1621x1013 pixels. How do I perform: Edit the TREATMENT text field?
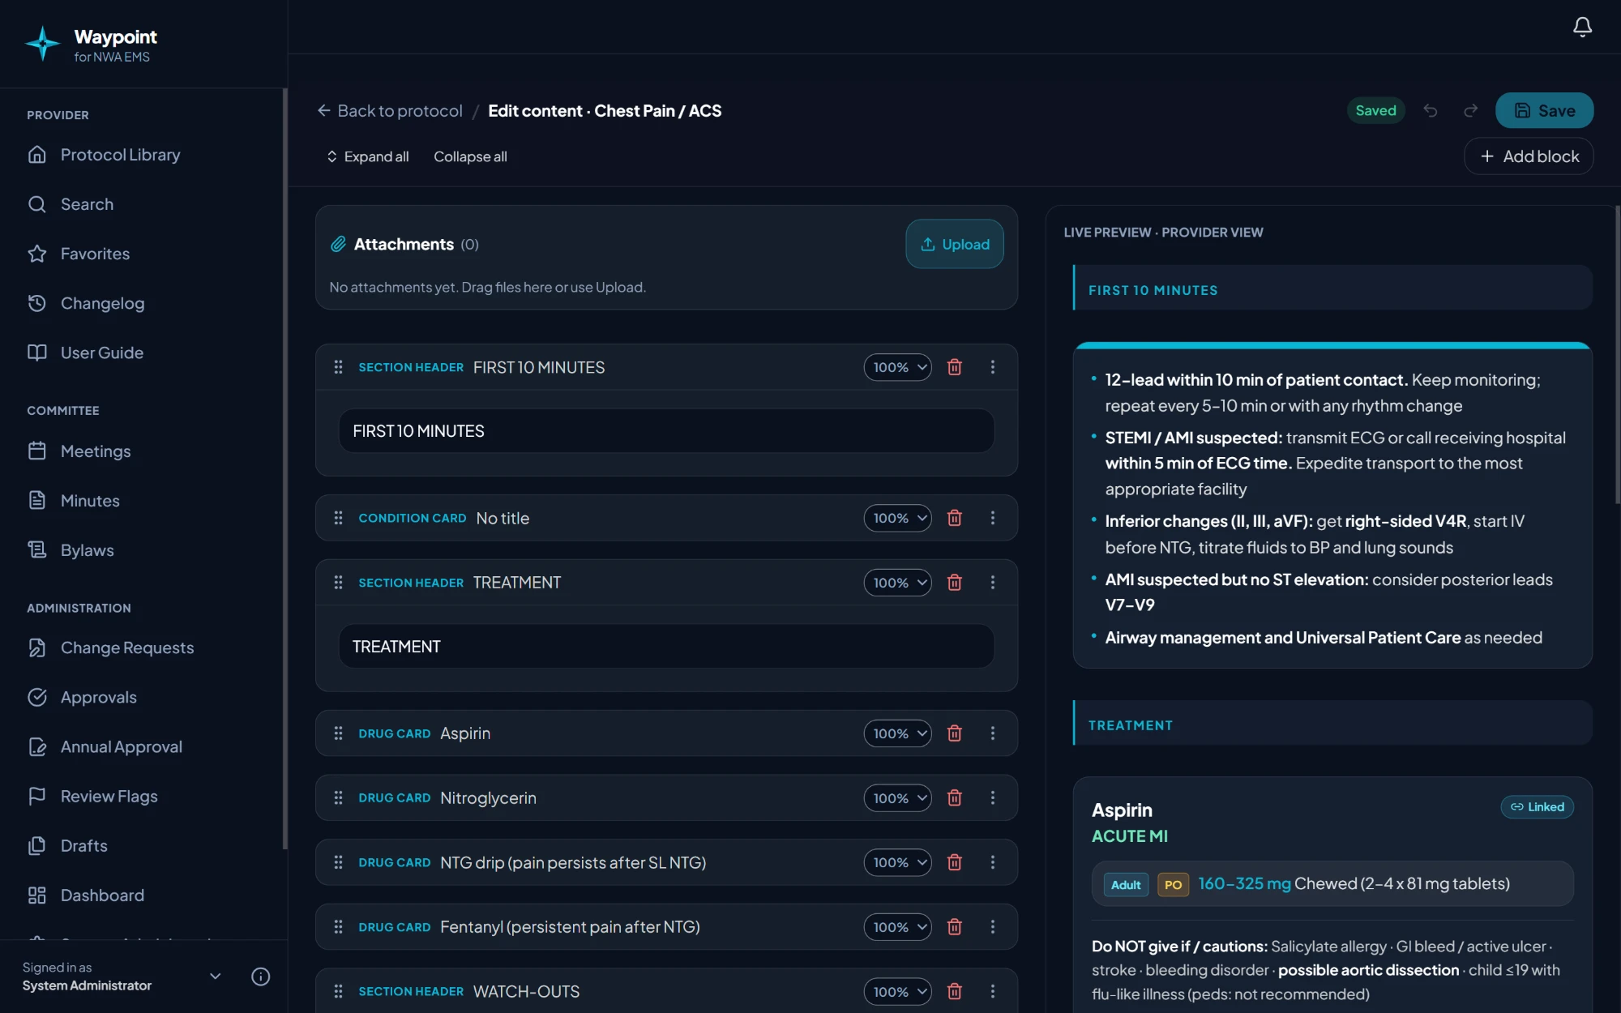click(x=666, y=647)
